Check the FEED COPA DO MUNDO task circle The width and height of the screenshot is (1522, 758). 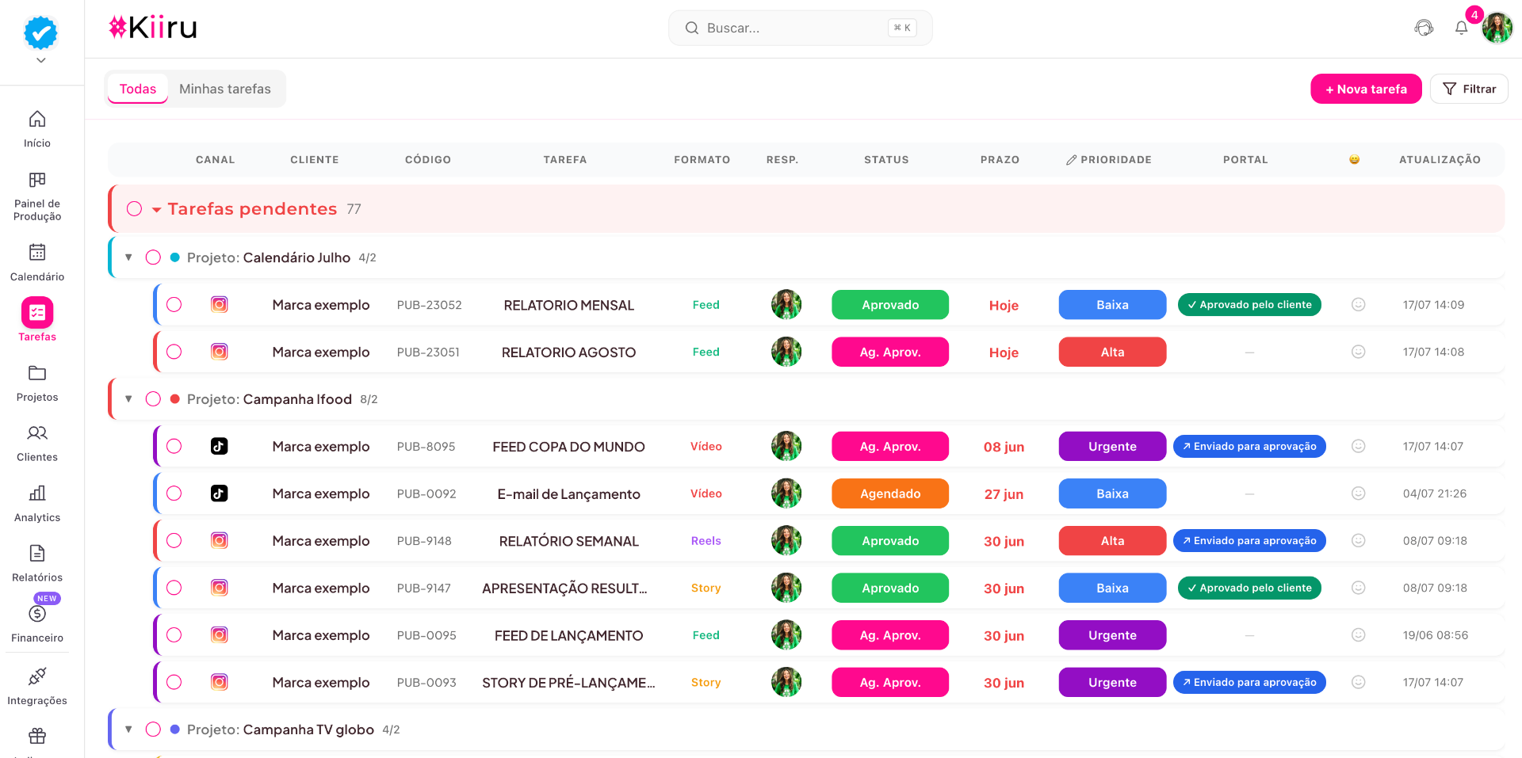[x=174, y=447]
